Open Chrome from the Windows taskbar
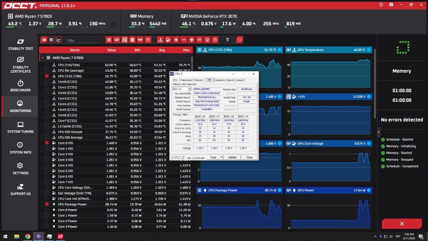This screenshot has width=428, height=241. click(27, 236)
